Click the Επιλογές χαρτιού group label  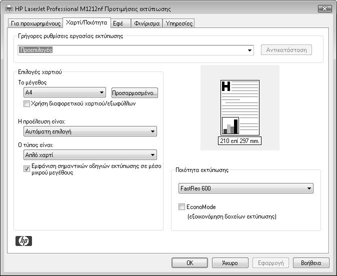[x=40, y=72]
